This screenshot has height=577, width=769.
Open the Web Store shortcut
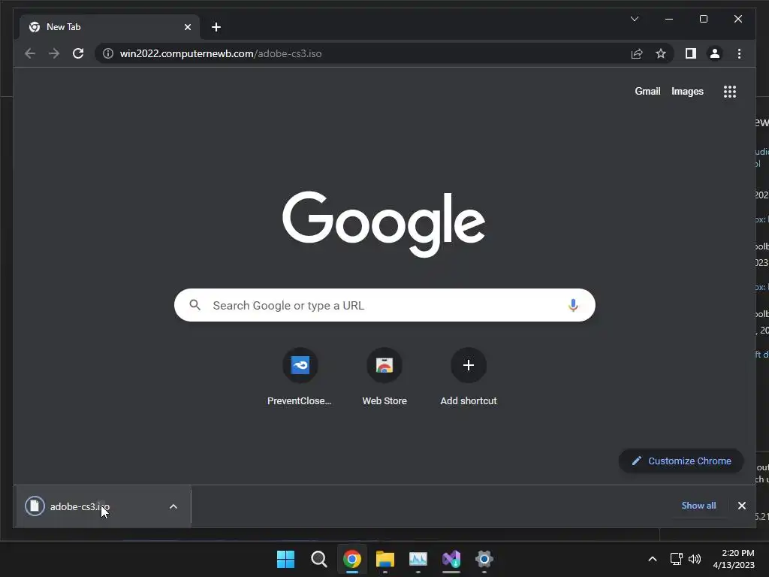(384, 377)
